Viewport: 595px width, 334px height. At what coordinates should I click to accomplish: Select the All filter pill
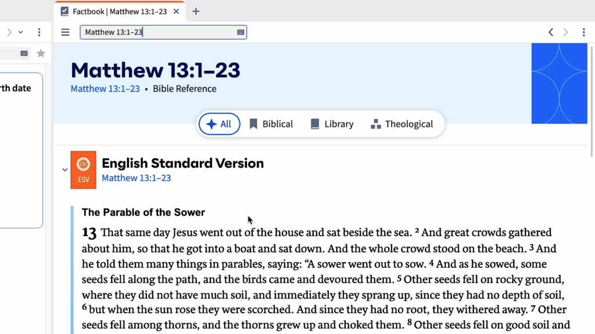click(x=219, y=124)
